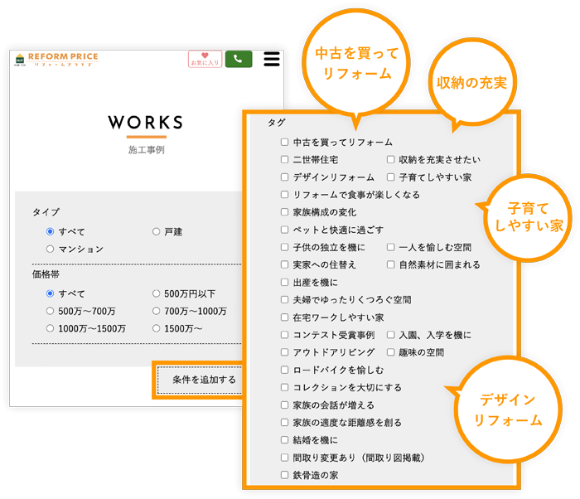Select the 戸建 type radio button
The width and height of the screenshot is (580, 499).
point(157,232)
